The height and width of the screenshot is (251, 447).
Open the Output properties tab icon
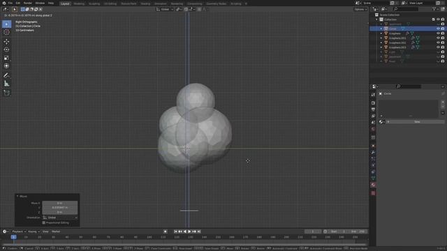pyautogui.click(x=373, y=109)
